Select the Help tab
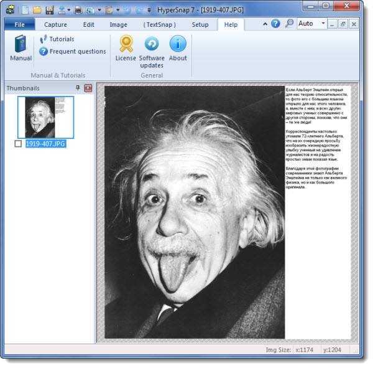The width and height of the screenshot is (373, 368). pyautogui.click(x=231, y=24)
